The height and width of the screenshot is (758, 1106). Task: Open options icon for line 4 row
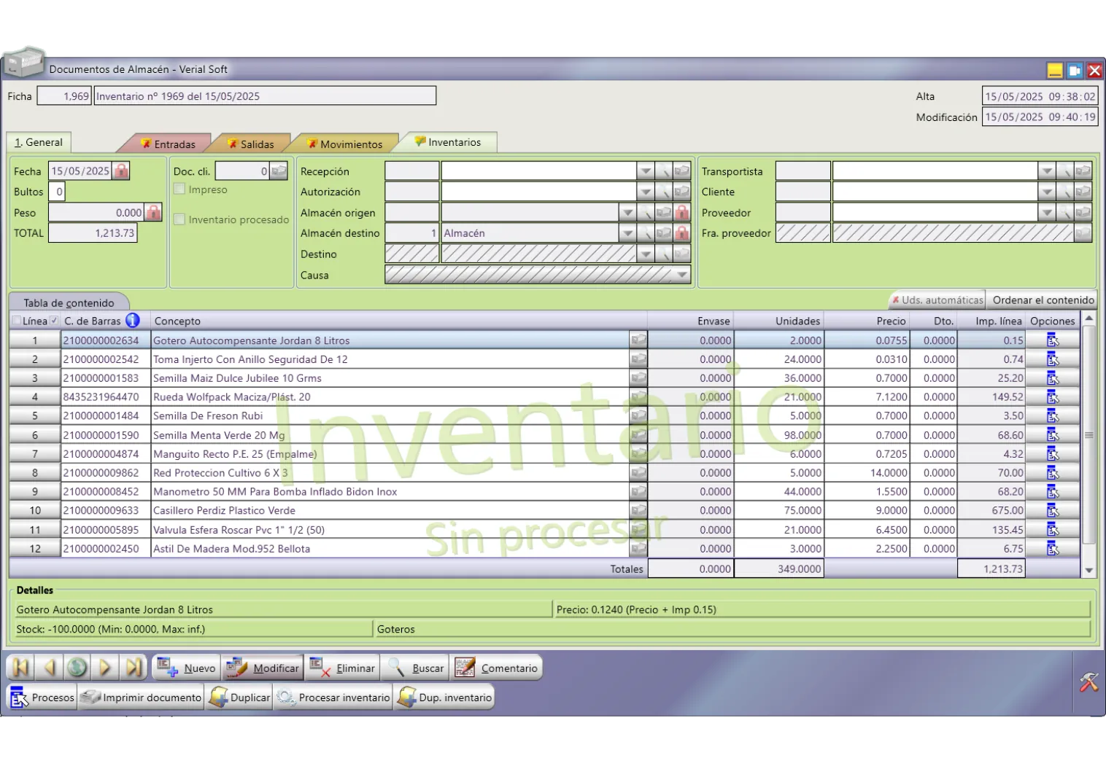(x=1052, y=397)
